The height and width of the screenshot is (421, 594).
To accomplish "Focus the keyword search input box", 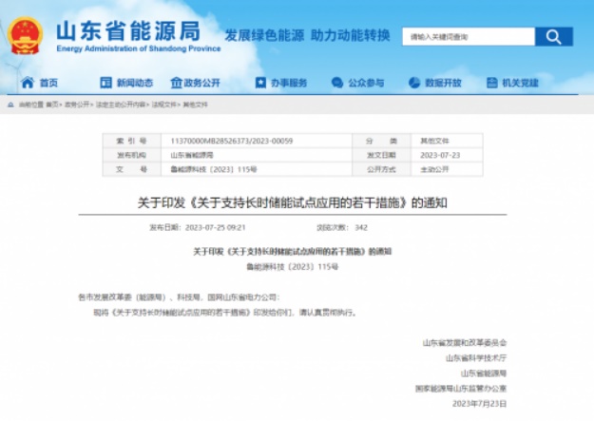I will 467,37.
